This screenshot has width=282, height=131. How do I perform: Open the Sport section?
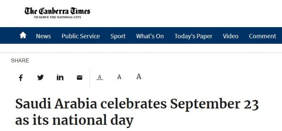[118, 36]
